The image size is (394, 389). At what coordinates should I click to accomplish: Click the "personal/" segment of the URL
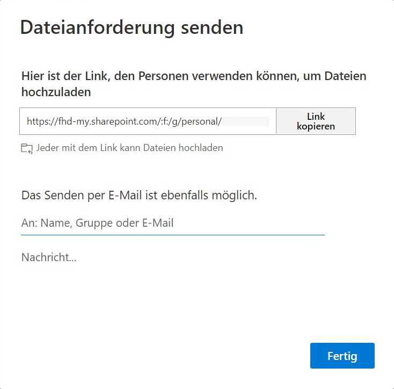pyautogui.click(x=202, y=121)
